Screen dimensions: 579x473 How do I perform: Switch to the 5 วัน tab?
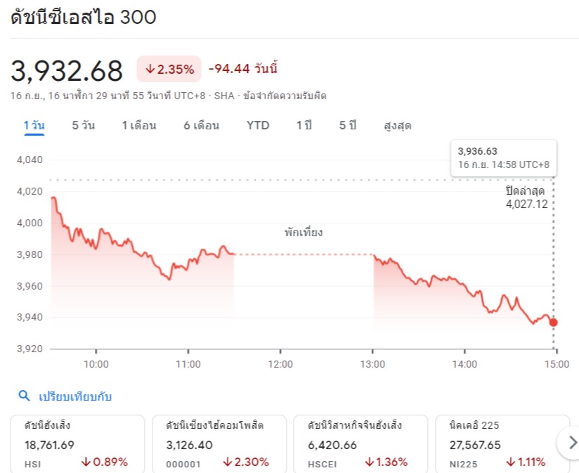tap(84, 126)
